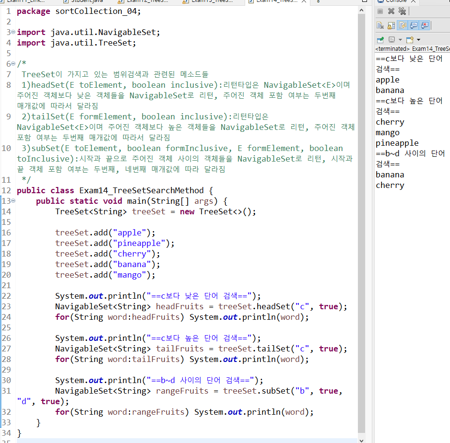Click string literal "pineapple" on line 17
This screenshot has height=443, width=450.
point(139,243)
